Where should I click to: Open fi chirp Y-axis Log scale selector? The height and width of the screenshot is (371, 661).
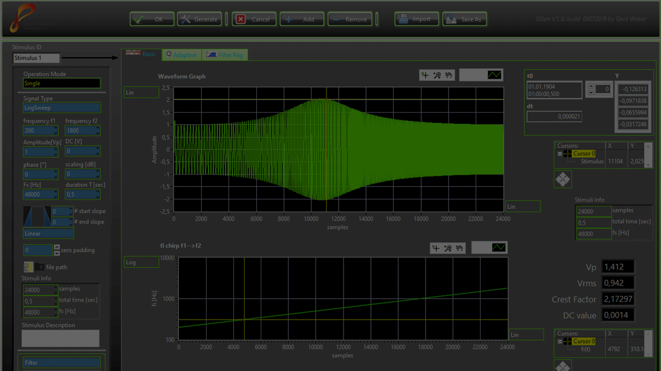point(141,262)
